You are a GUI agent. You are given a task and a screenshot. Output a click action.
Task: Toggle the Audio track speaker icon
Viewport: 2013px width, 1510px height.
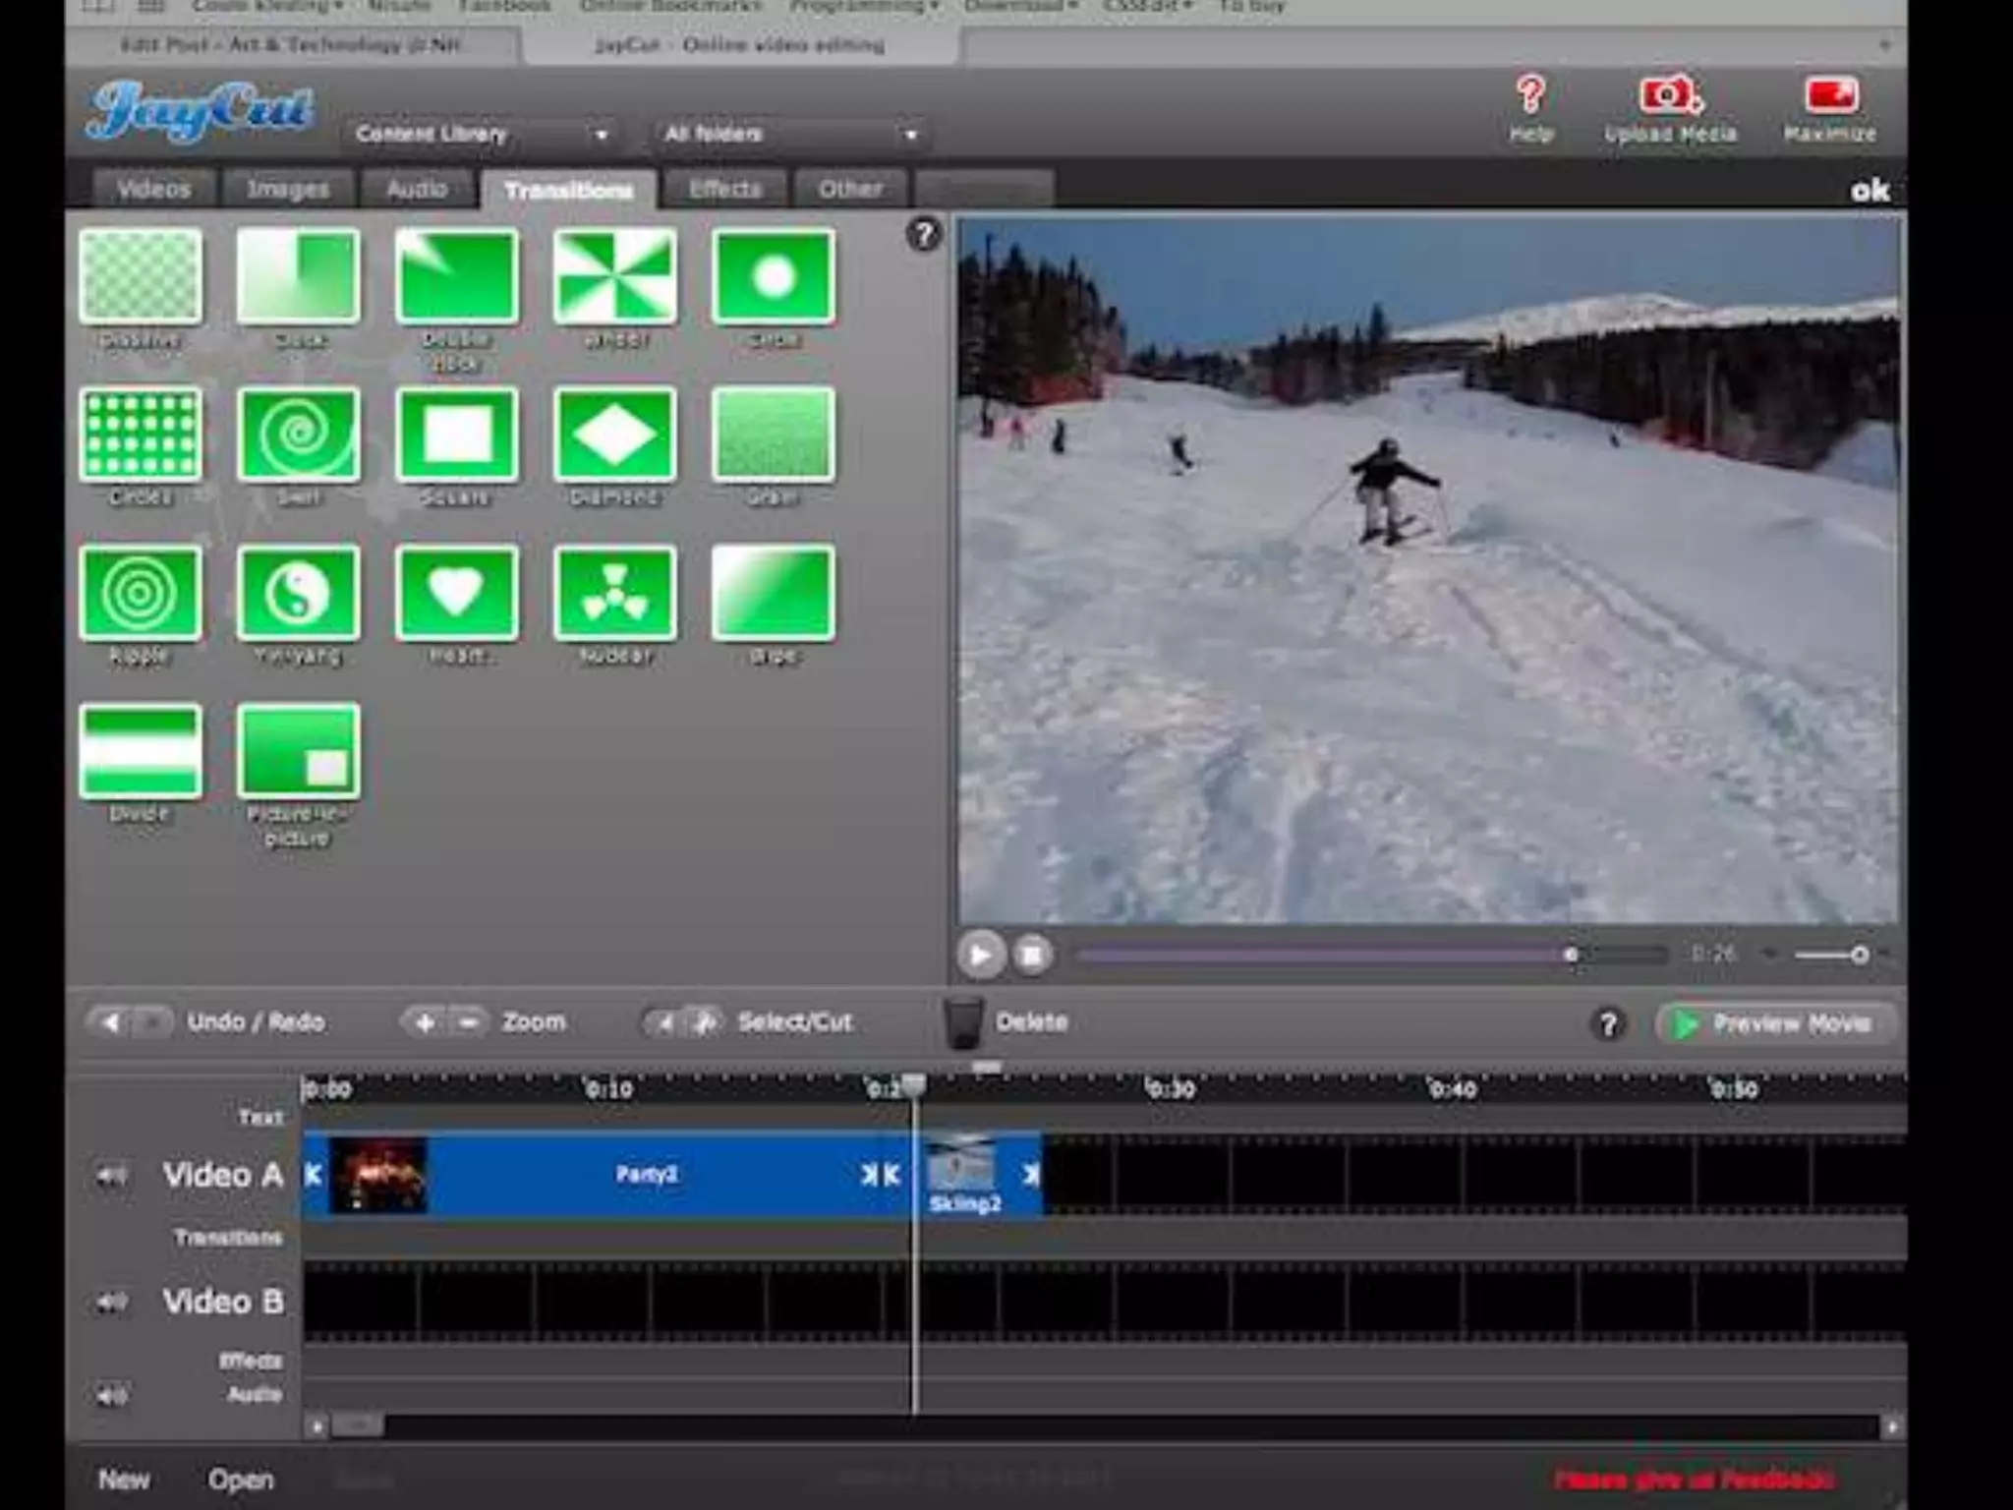pyautogui.click(x=111, y=1395)
